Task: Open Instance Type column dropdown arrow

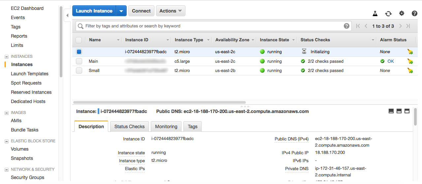Action: pyautogui.click(x=208, y=40)
